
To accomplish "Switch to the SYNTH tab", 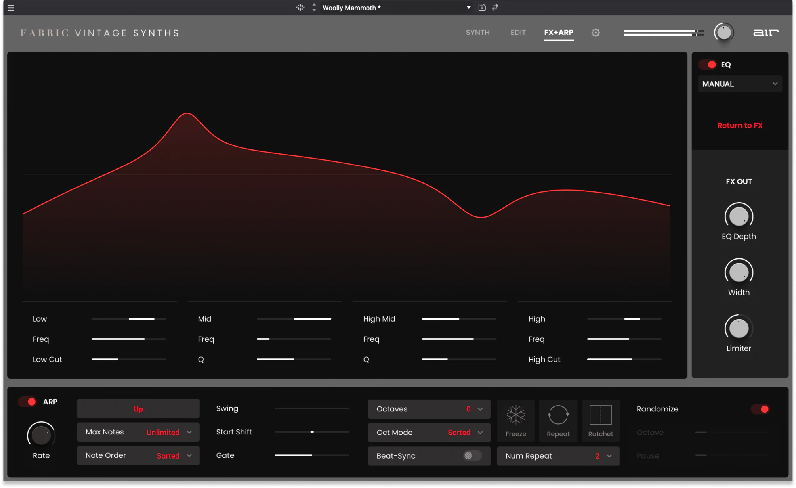I will pyautogui.click(x=477, y=33).
